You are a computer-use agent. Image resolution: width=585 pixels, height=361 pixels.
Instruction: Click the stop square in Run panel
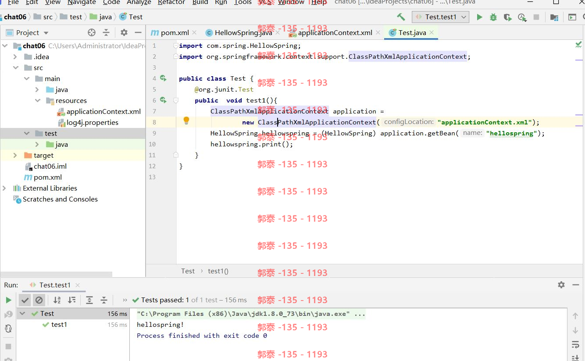[8, 346]
